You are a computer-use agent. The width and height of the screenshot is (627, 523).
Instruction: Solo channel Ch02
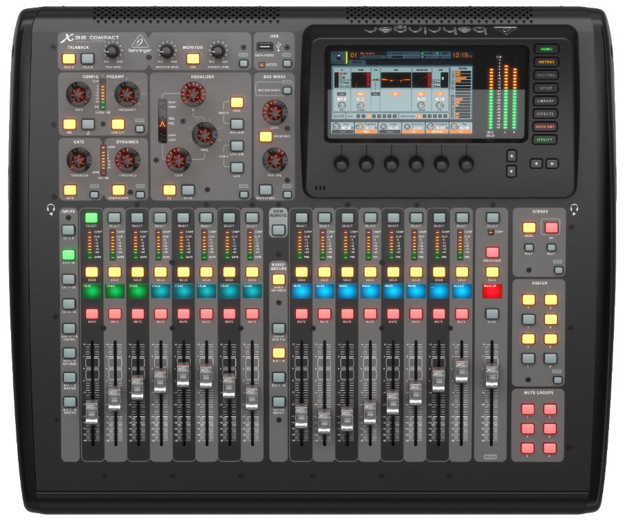114,273
